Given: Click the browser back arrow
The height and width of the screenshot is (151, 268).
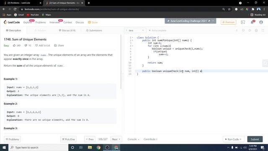Looking at the screenshot, I should tap(4, 9).
